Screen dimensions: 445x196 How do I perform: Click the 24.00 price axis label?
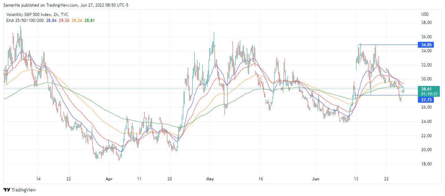pos(426,121)
